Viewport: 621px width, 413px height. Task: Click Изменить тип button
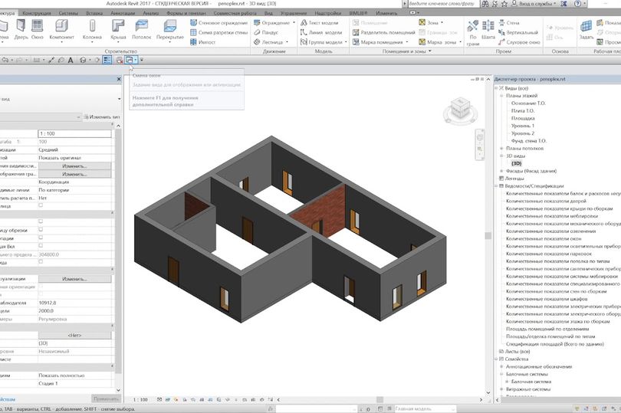coord(102,116)
